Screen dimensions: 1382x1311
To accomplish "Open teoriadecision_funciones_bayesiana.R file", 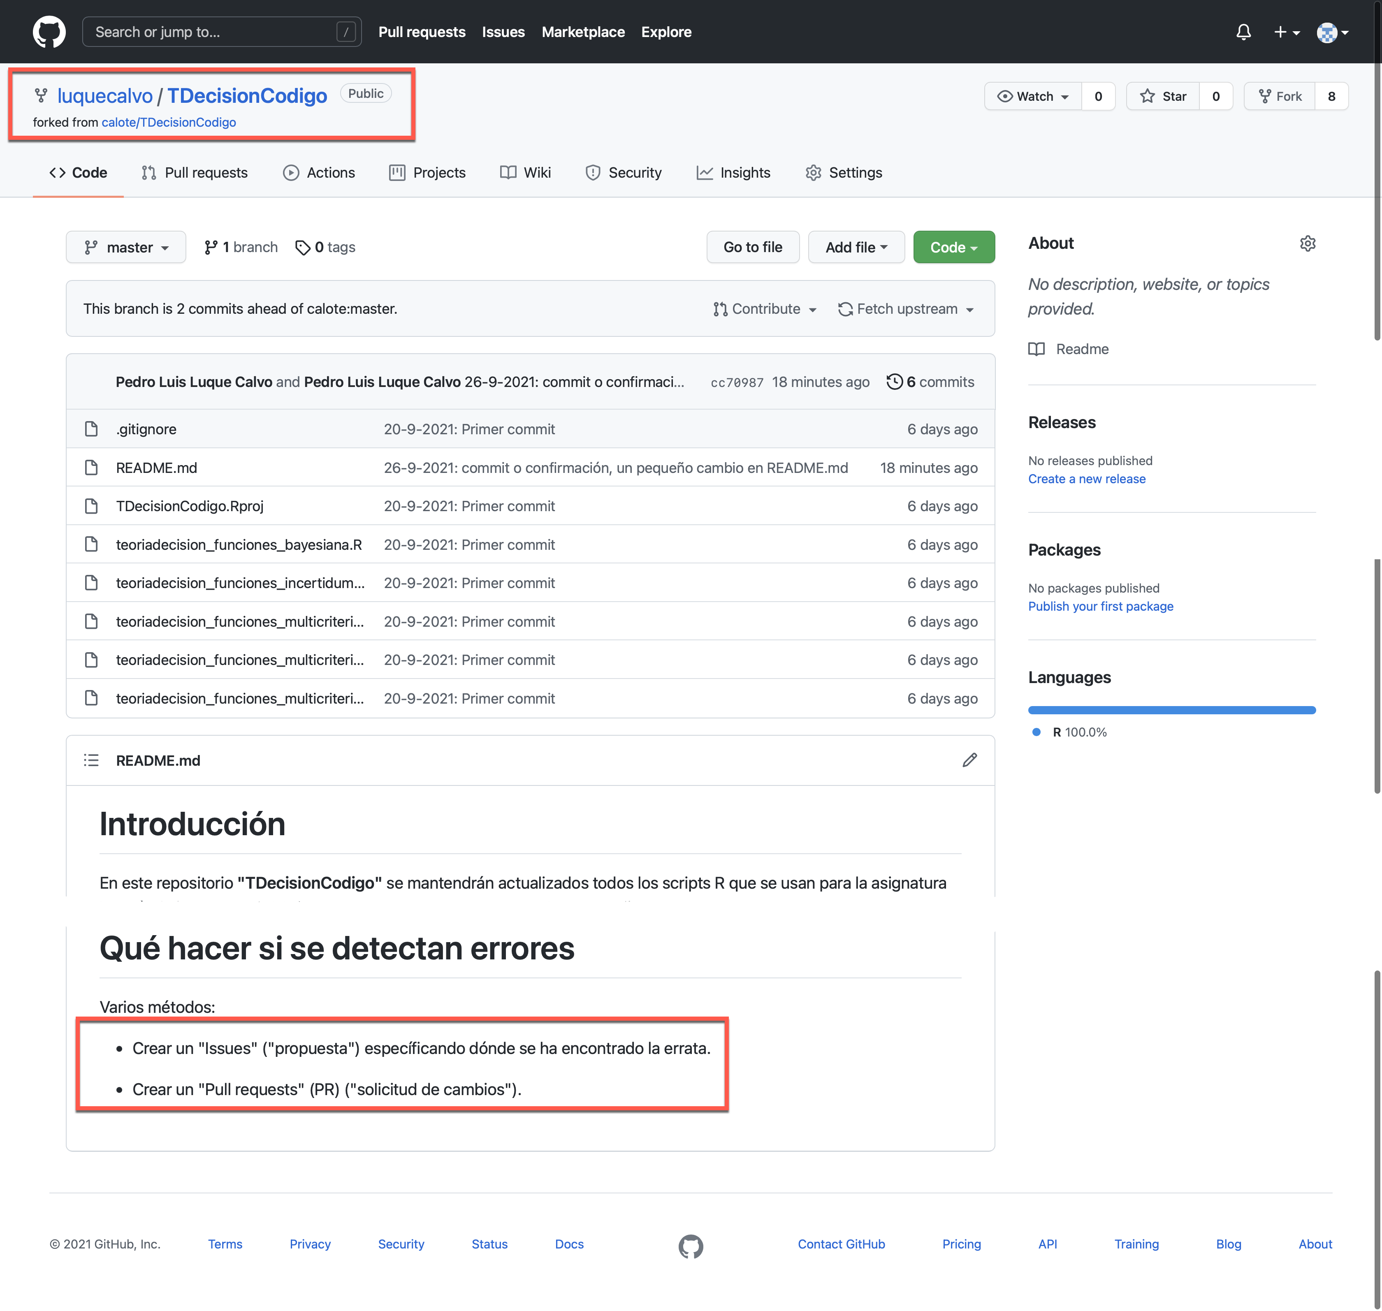I will (x=239, y=544).
